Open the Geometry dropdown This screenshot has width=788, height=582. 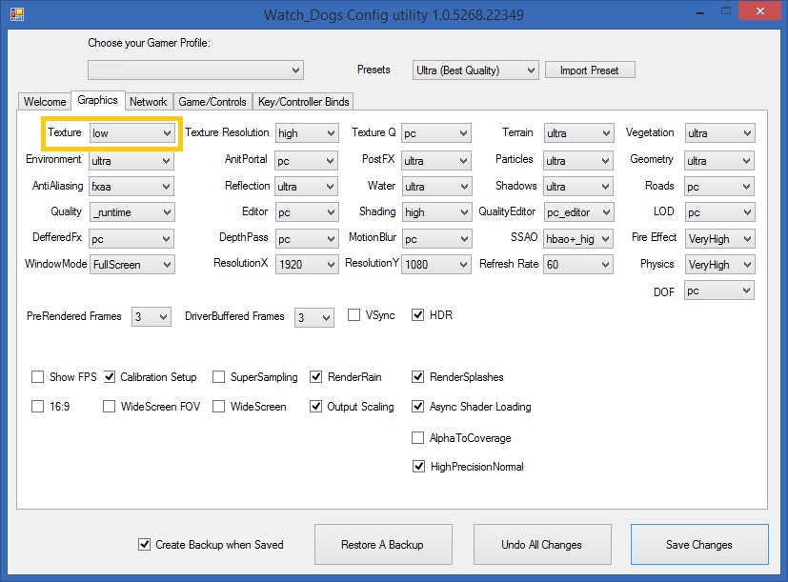(x=719, y=161)
